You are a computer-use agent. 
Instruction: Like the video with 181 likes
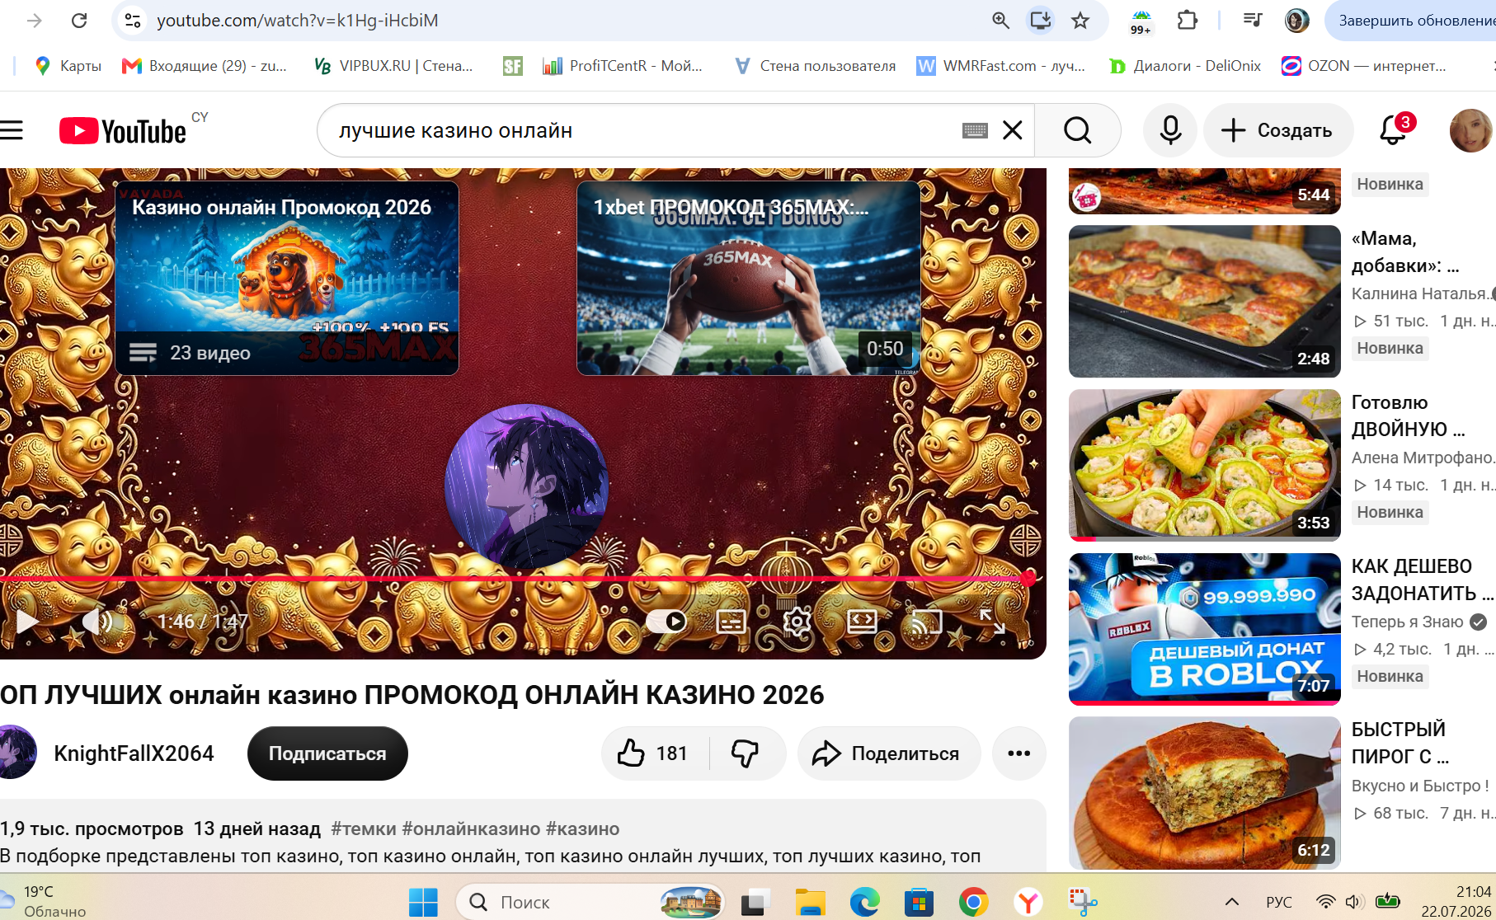coord(655,753)
